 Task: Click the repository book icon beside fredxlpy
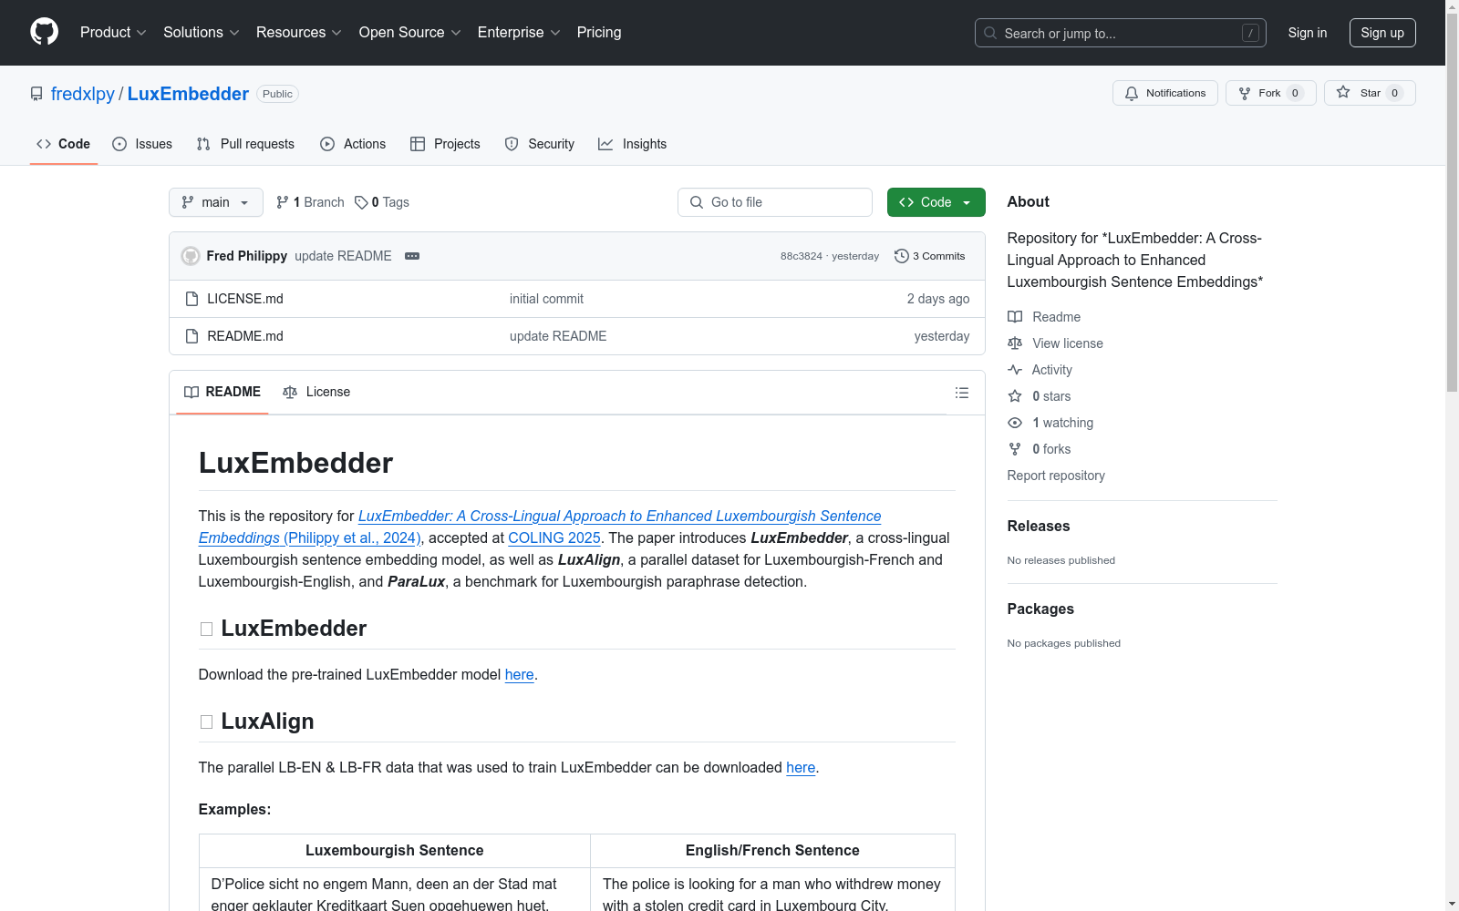tap(36, 94)
